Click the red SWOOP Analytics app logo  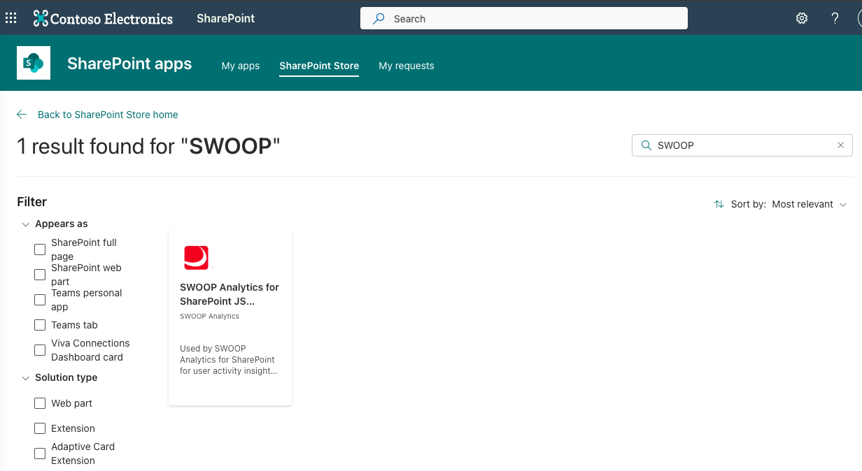[197, 257]
